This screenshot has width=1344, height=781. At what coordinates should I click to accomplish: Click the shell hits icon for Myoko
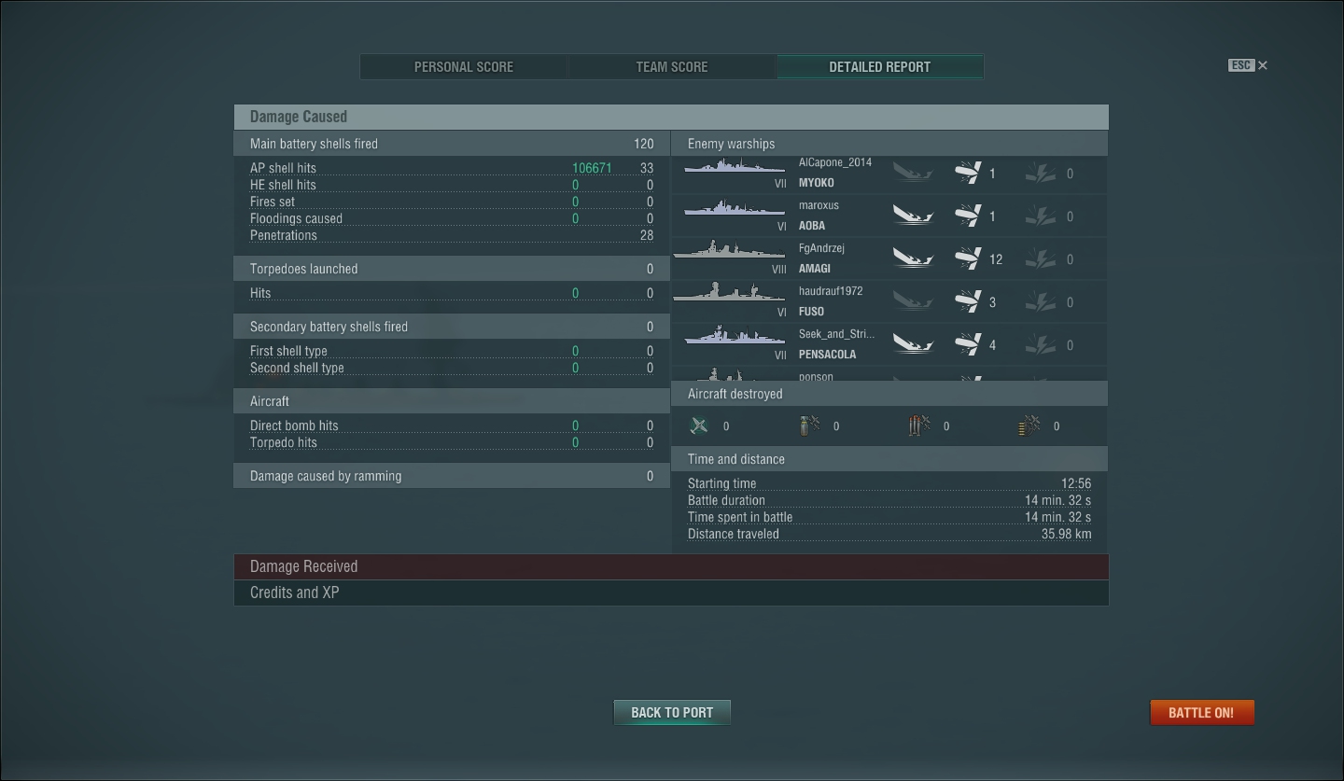968,173
